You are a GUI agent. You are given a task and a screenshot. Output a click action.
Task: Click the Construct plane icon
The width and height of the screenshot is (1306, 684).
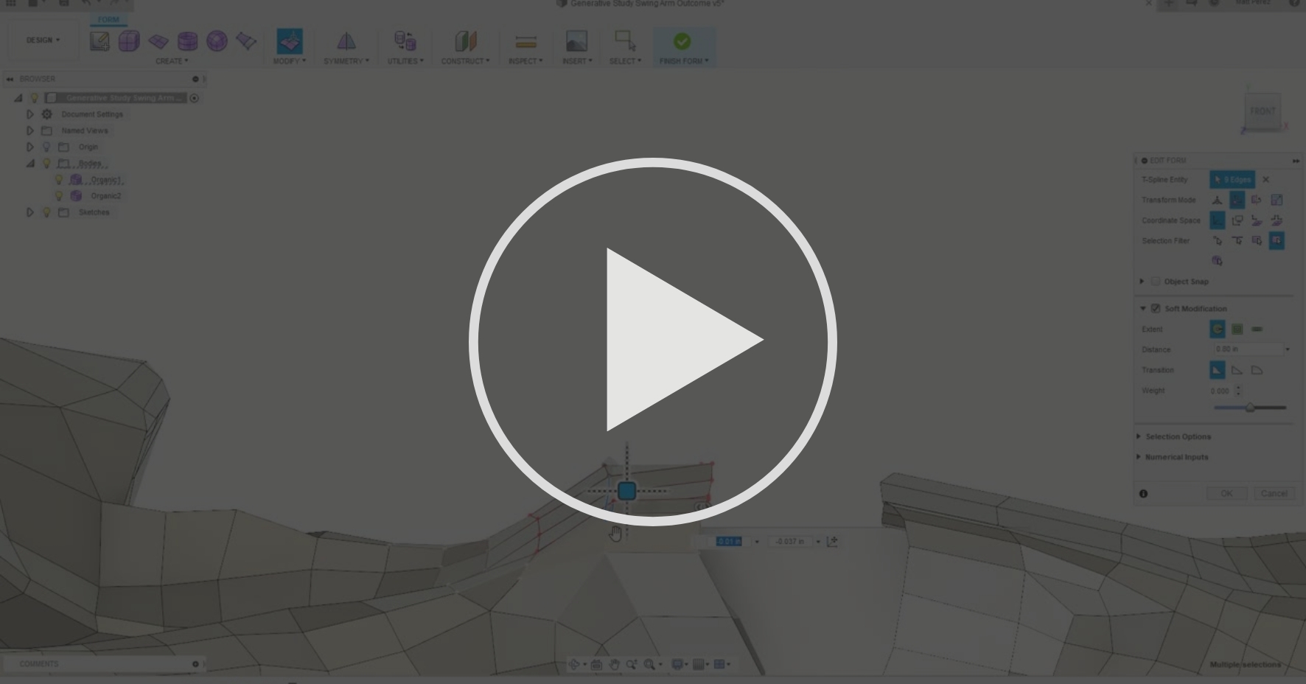[x=466, y=41]
